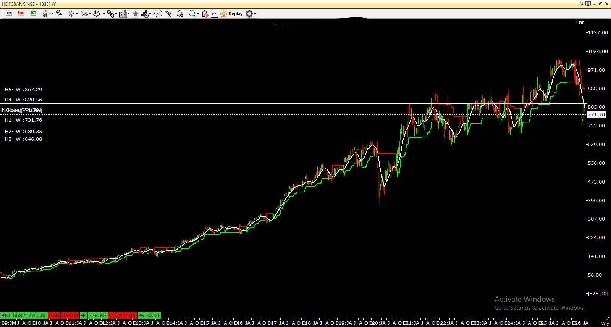Click the hand and chart icon
The image size is (611, 327).
[97, 14]
